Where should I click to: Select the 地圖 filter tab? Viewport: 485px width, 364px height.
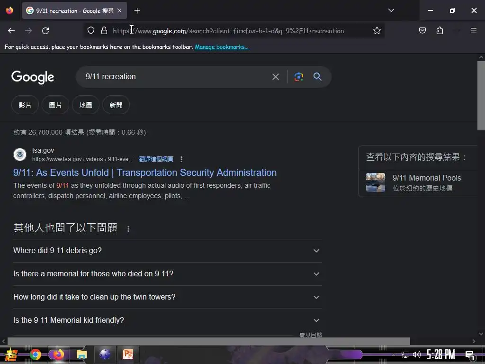(86, 105)
